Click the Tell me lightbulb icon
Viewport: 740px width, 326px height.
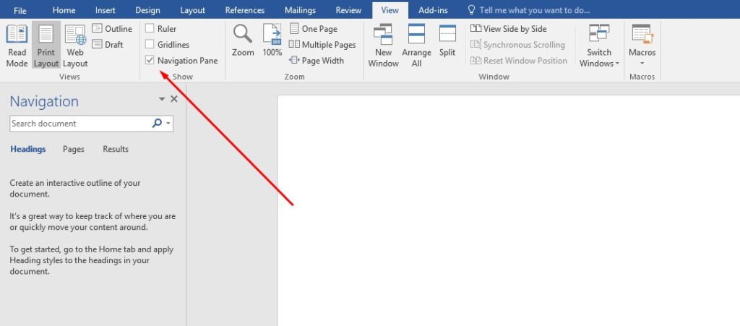(x=470, y=10)
